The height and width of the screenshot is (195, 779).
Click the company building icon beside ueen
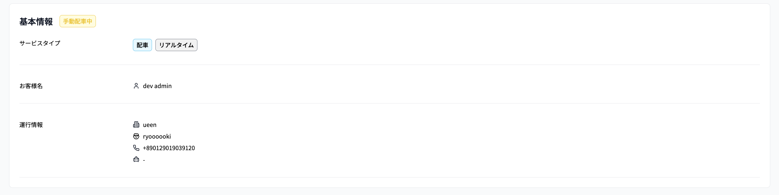tap(136, 125)
